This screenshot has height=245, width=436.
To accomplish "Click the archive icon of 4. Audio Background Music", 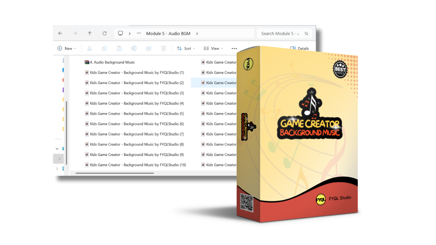I will click(87, 62).
